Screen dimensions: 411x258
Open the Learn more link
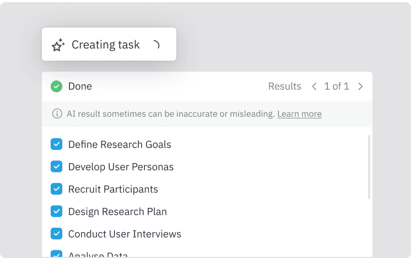(299, 114)
